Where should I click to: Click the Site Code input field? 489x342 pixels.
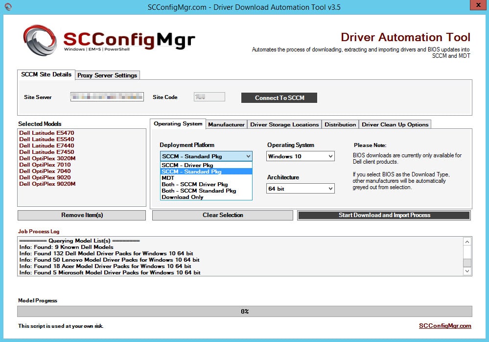(210, 97)
